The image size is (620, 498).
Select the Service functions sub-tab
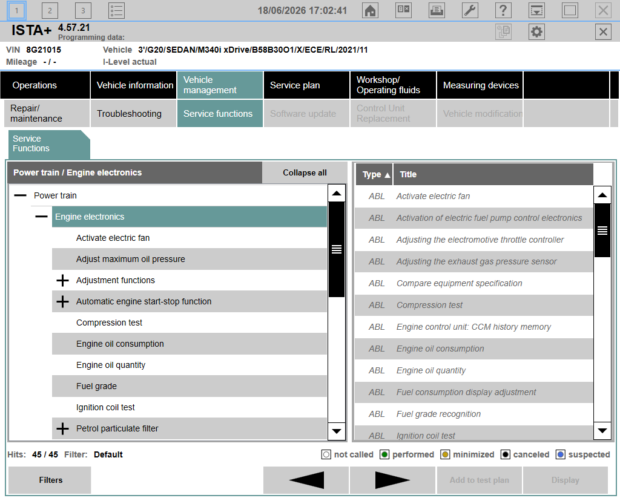point(220,113)
